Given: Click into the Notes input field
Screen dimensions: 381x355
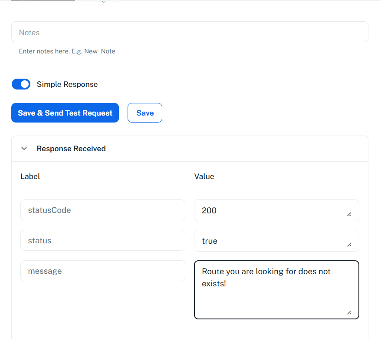Looking at the screenshot, I should point(189,32).
